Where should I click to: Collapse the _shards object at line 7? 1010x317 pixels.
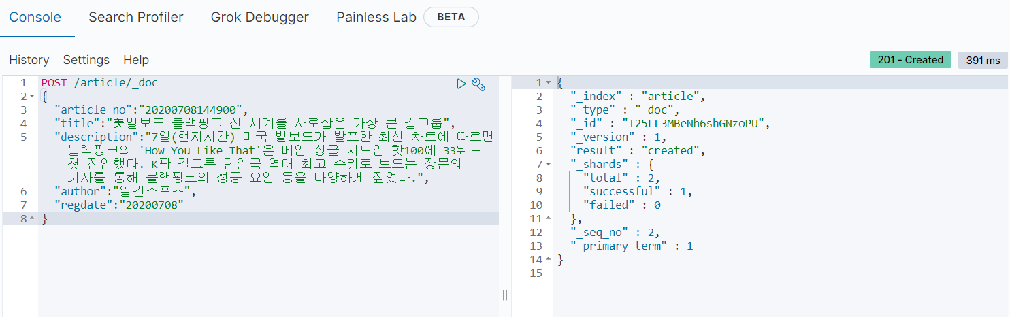549,165
